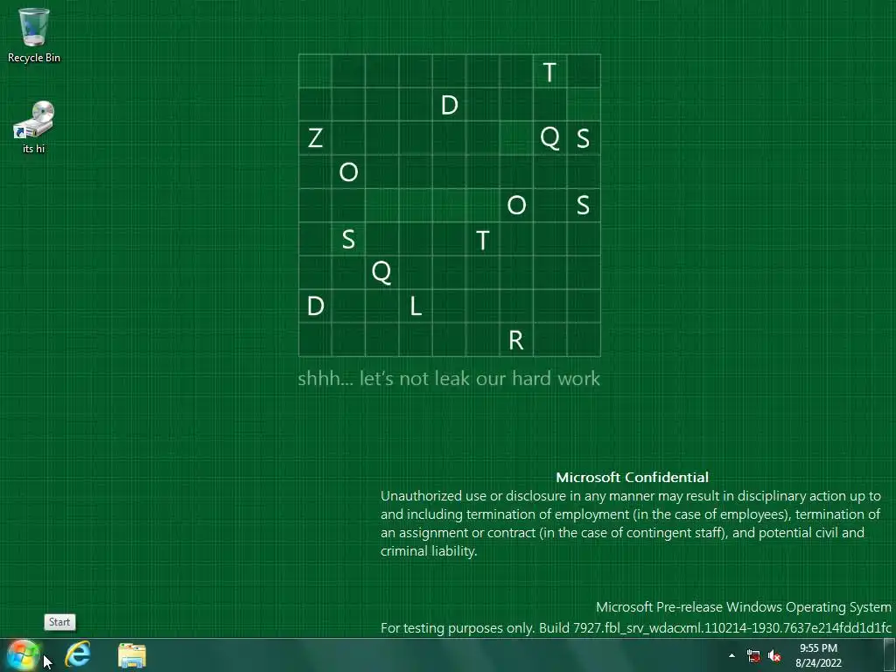Click the 'Recycle Bin' label text
Viewport: 896px width, 672px height.
point(34,58)
